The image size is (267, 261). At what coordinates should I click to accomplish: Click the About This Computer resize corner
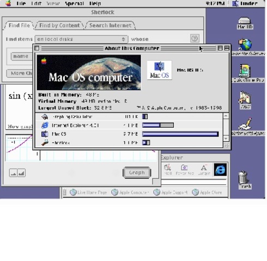(x=226, y=145)
